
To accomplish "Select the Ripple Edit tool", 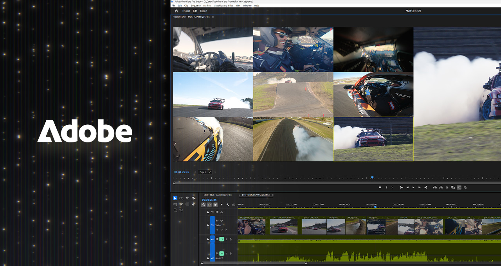I will (x=187, y=198).
